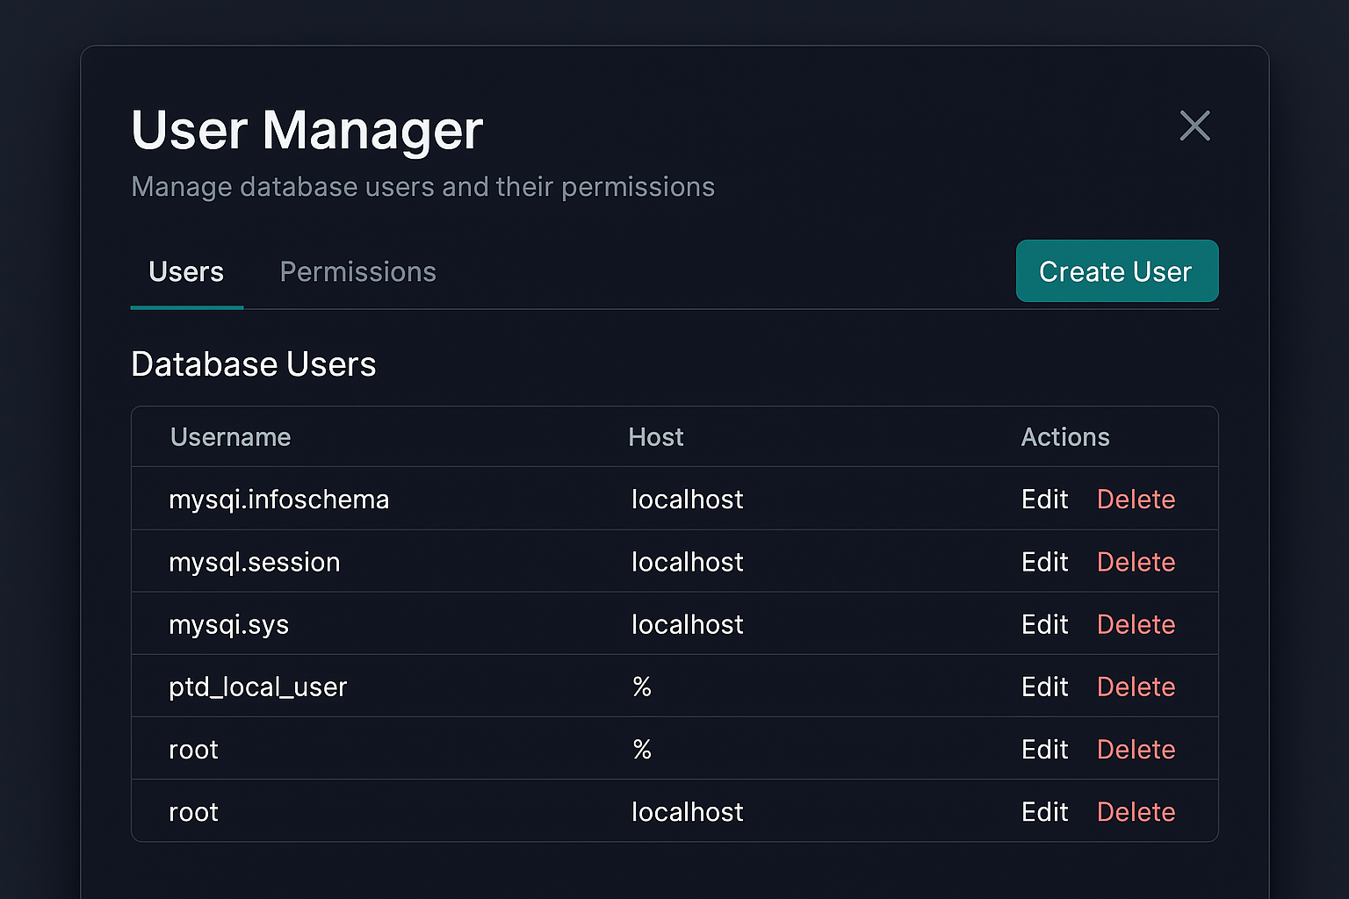Click the Username column header

230,436
